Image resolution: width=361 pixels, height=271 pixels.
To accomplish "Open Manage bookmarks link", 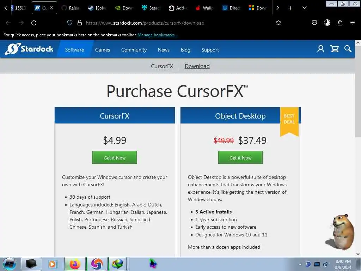I will [x=158, y=35].
